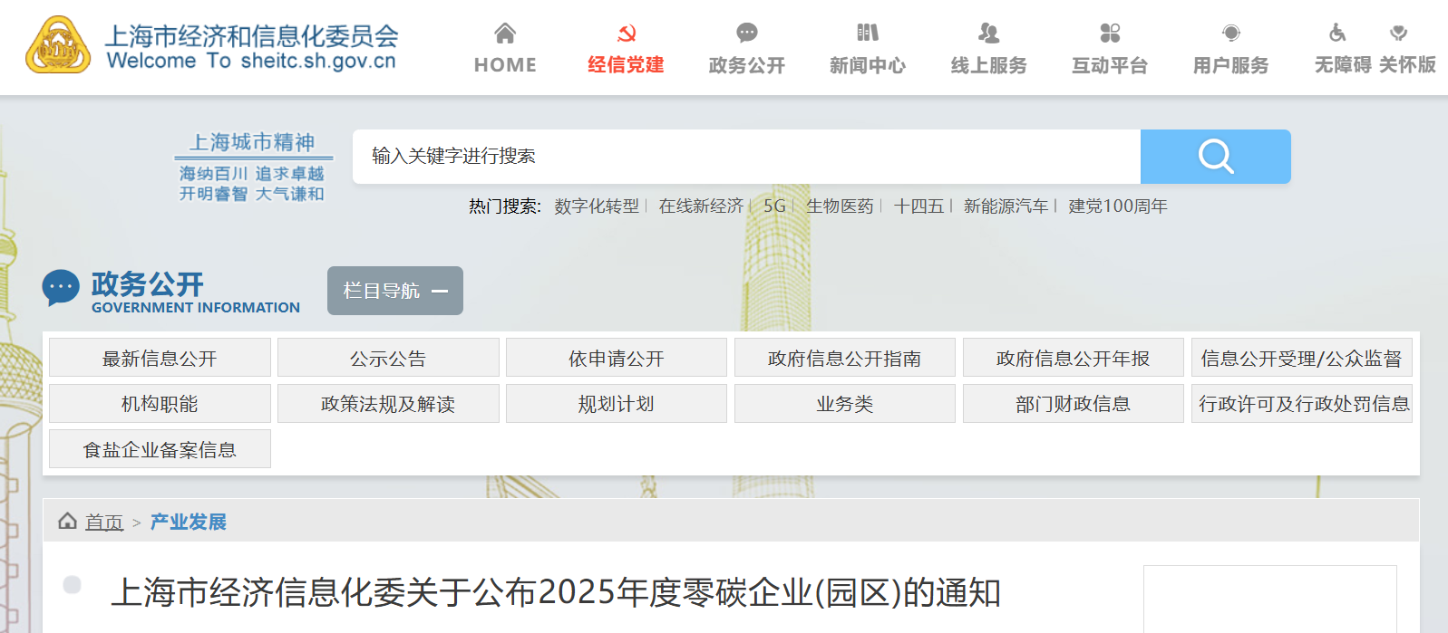Click the 关怀版 heart icon

(x=1398, y=34)
